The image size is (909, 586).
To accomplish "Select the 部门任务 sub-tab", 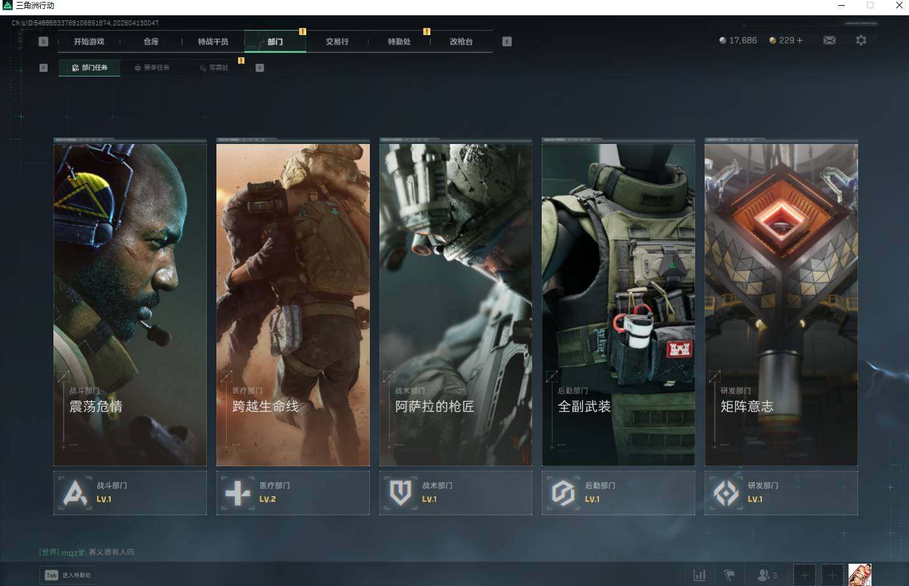I will 89,68.
